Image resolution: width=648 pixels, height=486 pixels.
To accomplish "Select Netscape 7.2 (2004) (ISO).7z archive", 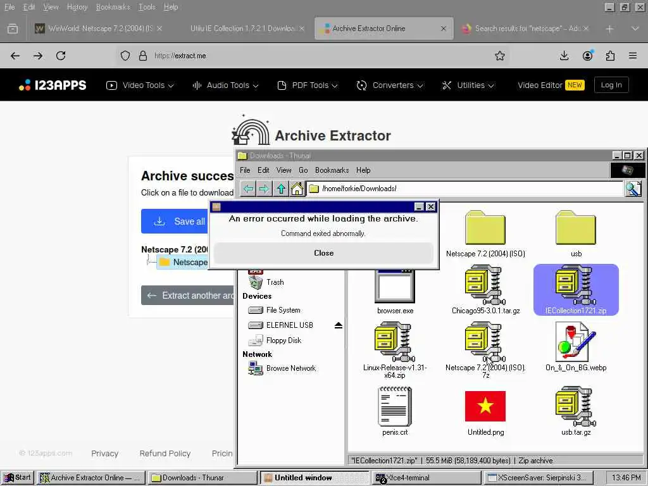I will (485, 351).
